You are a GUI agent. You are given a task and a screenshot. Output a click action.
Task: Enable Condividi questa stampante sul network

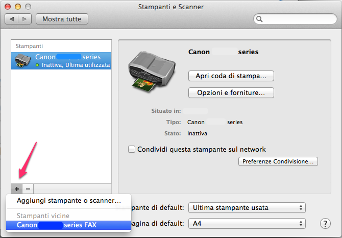coord(132,149)
